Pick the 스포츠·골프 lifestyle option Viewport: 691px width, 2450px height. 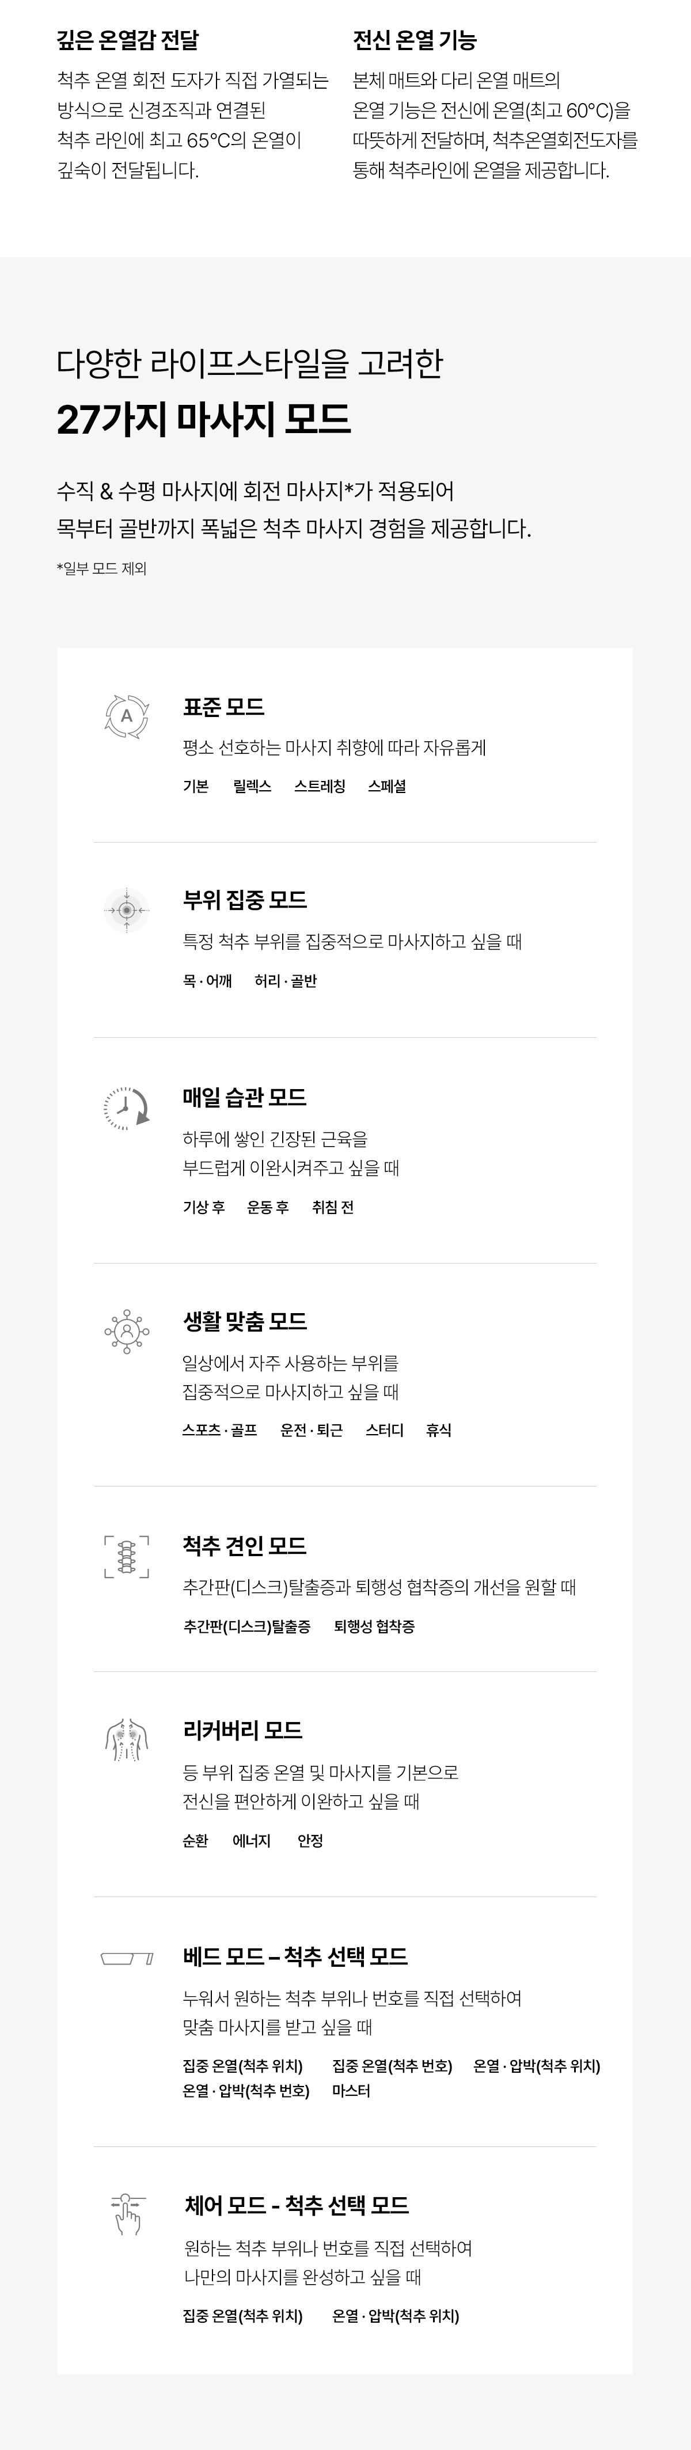point(219,1431)
